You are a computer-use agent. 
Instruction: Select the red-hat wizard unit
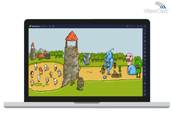click(41, 71)
